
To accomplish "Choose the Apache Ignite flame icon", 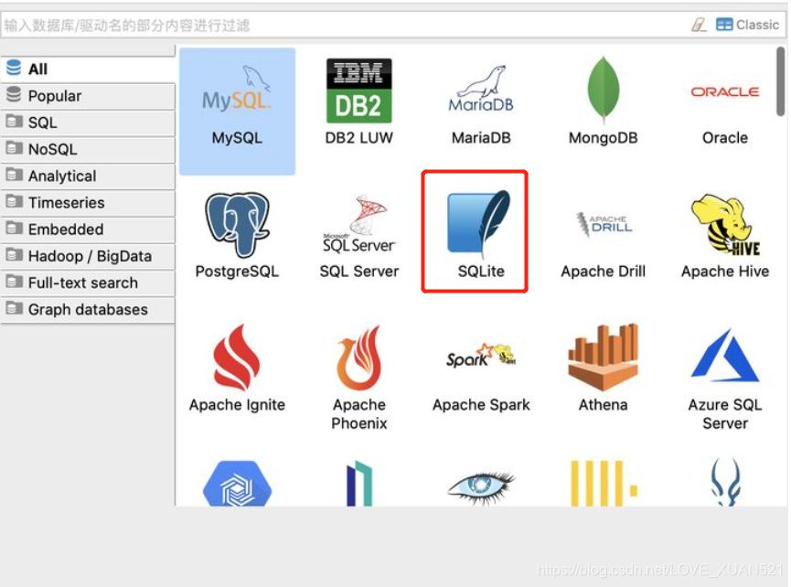I will coord(237,368).
